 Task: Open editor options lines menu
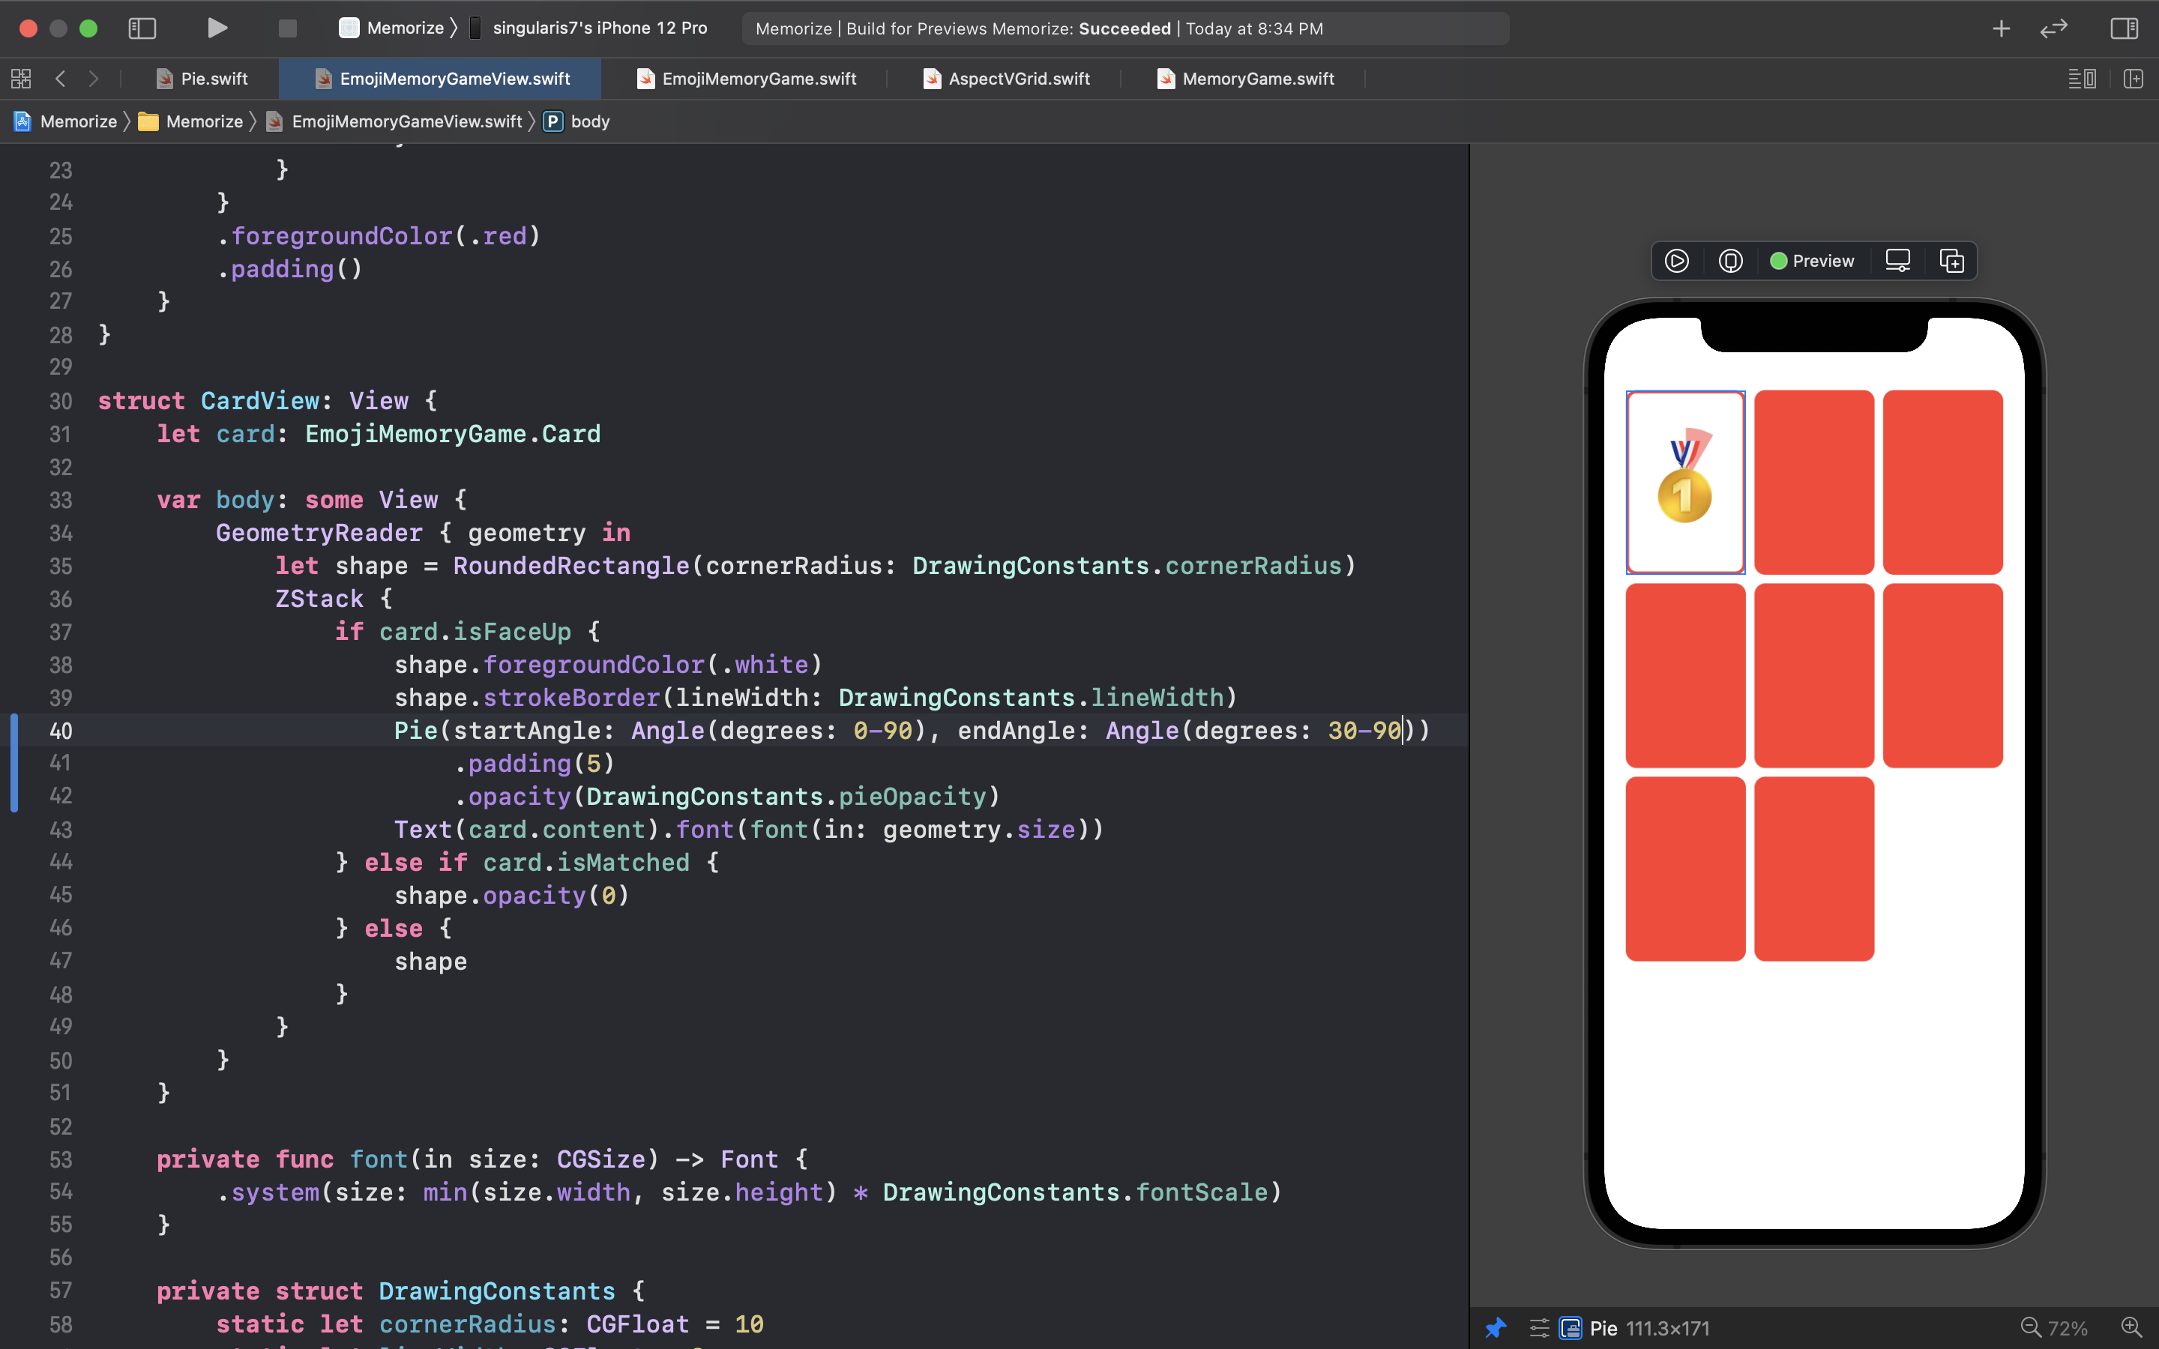pyautogui.click(x=2081, y=79)
